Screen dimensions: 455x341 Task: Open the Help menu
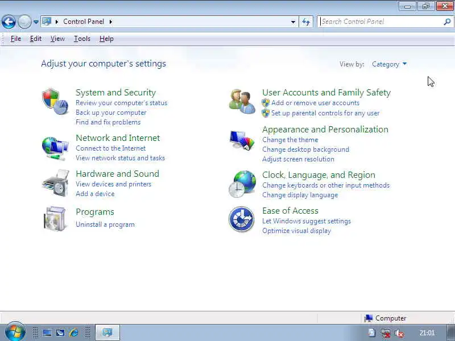106,39
